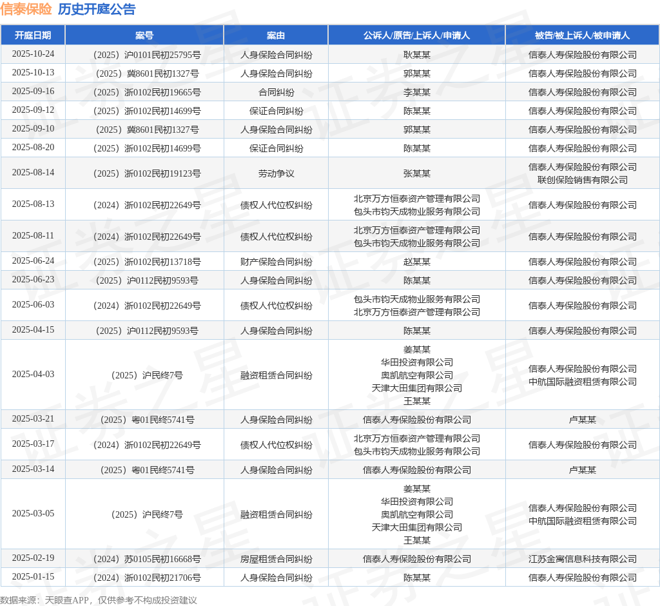Screen dimensions: 660x606
Task: Click date cell 2025-03-05
Action: click(x=33, y=513)
